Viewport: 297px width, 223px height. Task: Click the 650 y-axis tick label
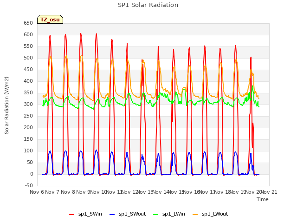tap(28, 23)
